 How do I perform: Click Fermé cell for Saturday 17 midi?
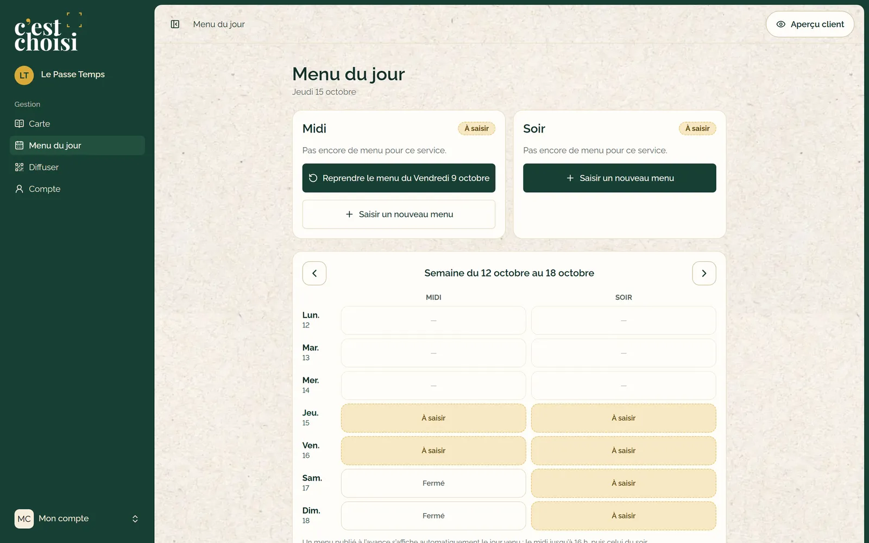(x=433, y=483)
